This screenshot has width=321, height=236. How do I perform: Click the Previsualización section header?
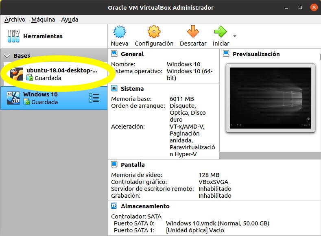click(x=256, y=54)
